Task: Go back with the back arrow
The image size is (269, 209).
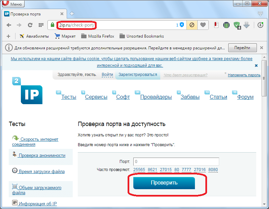Action: click(9, 25)
